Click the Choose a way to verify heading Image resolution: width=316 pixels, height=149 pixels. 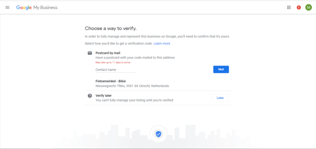[x=111, y=29]
